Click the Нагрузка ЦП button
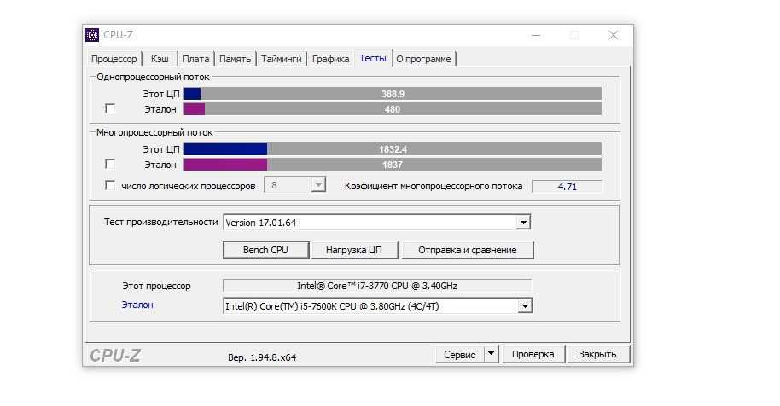Screen dimensions: 780x406 pos(354,250)
